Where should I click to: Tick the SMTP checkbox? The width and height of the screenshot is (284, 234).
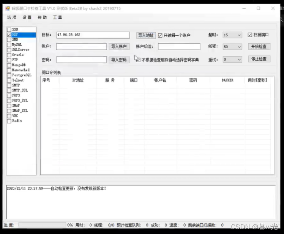point(9,85)
